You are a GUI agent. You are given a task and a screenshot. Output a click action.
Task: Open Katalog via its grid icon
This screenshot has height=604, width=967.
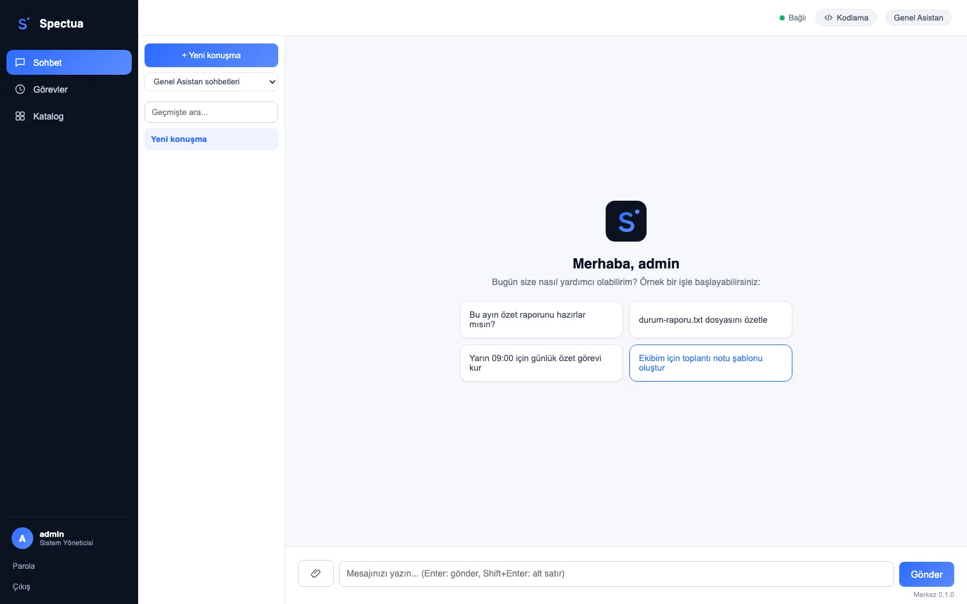pos(20,116)
